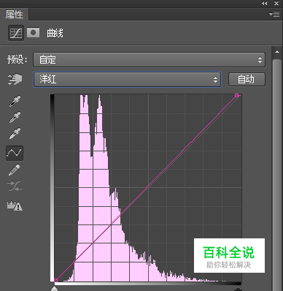Close the properties panel
The image size is (283, 291).
[x=276, y=3]
